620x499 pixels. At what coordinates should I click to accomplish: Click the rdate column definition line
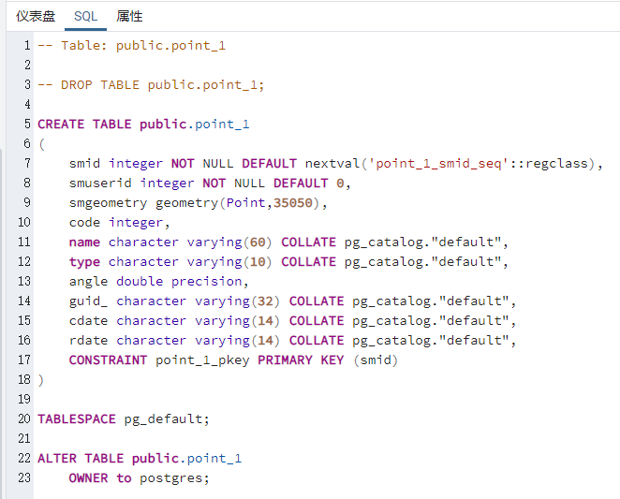[x=292, y=341]
